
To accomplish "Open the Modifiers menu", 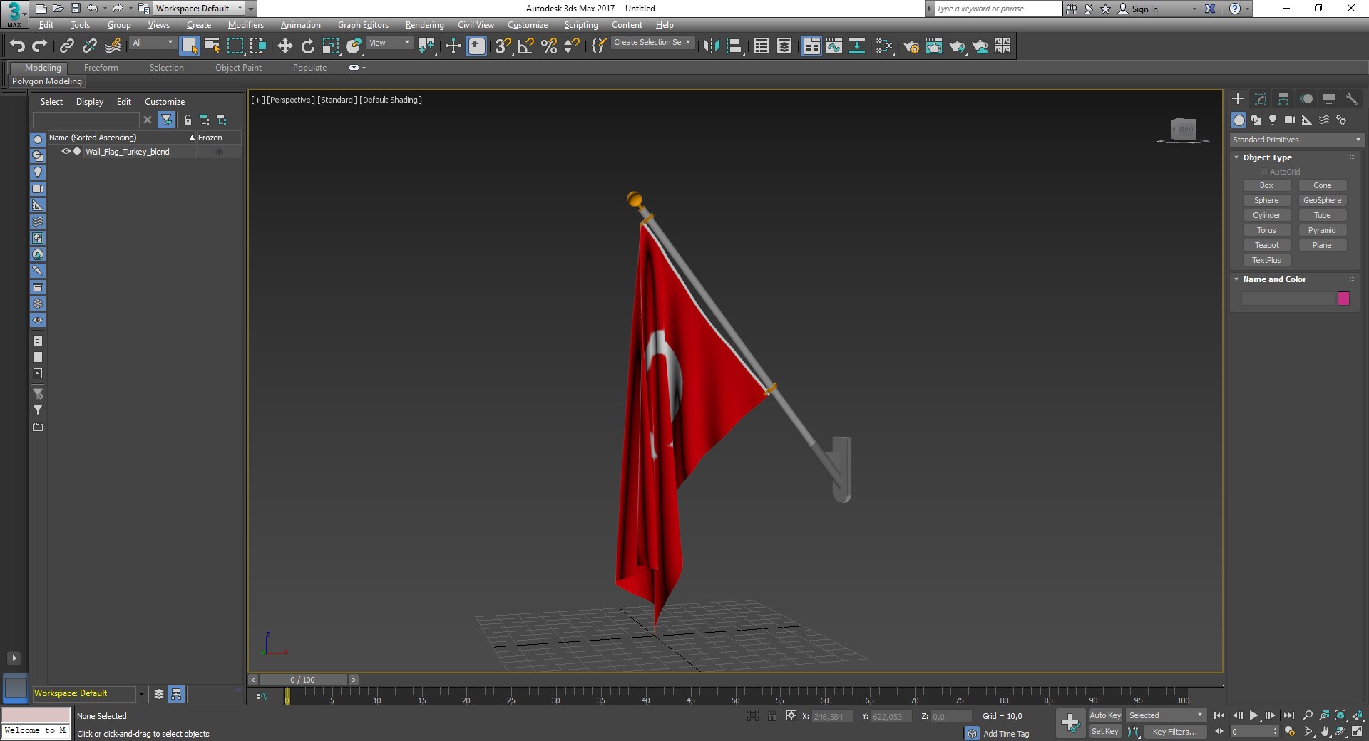I will (245, 25).
